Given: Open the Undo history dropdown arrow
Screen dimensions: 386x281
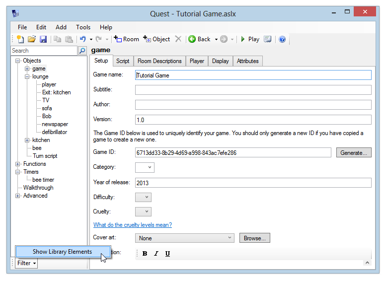Looking at the screenshot, I should [91, 39].
